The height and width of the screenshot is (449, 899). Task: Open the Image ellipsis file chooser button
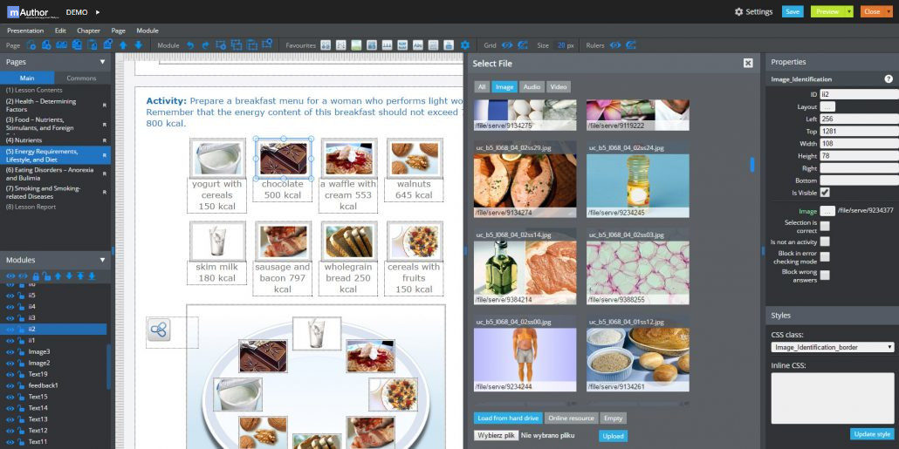(827, 211)
